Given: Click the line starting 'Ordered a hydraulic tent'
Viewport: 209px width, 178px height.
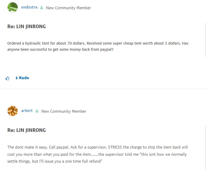Looking at the screenshot, I should click(98, 43).
